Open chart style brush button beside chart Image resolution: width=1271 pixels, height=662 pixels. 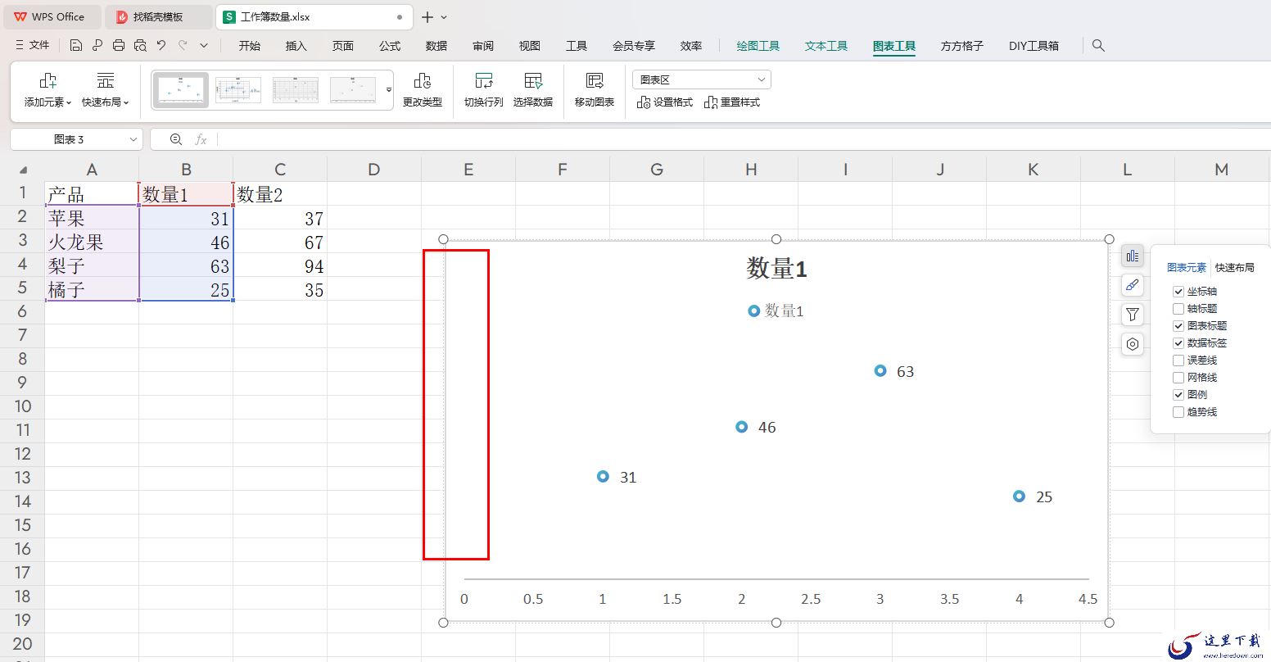point(1133,285)
